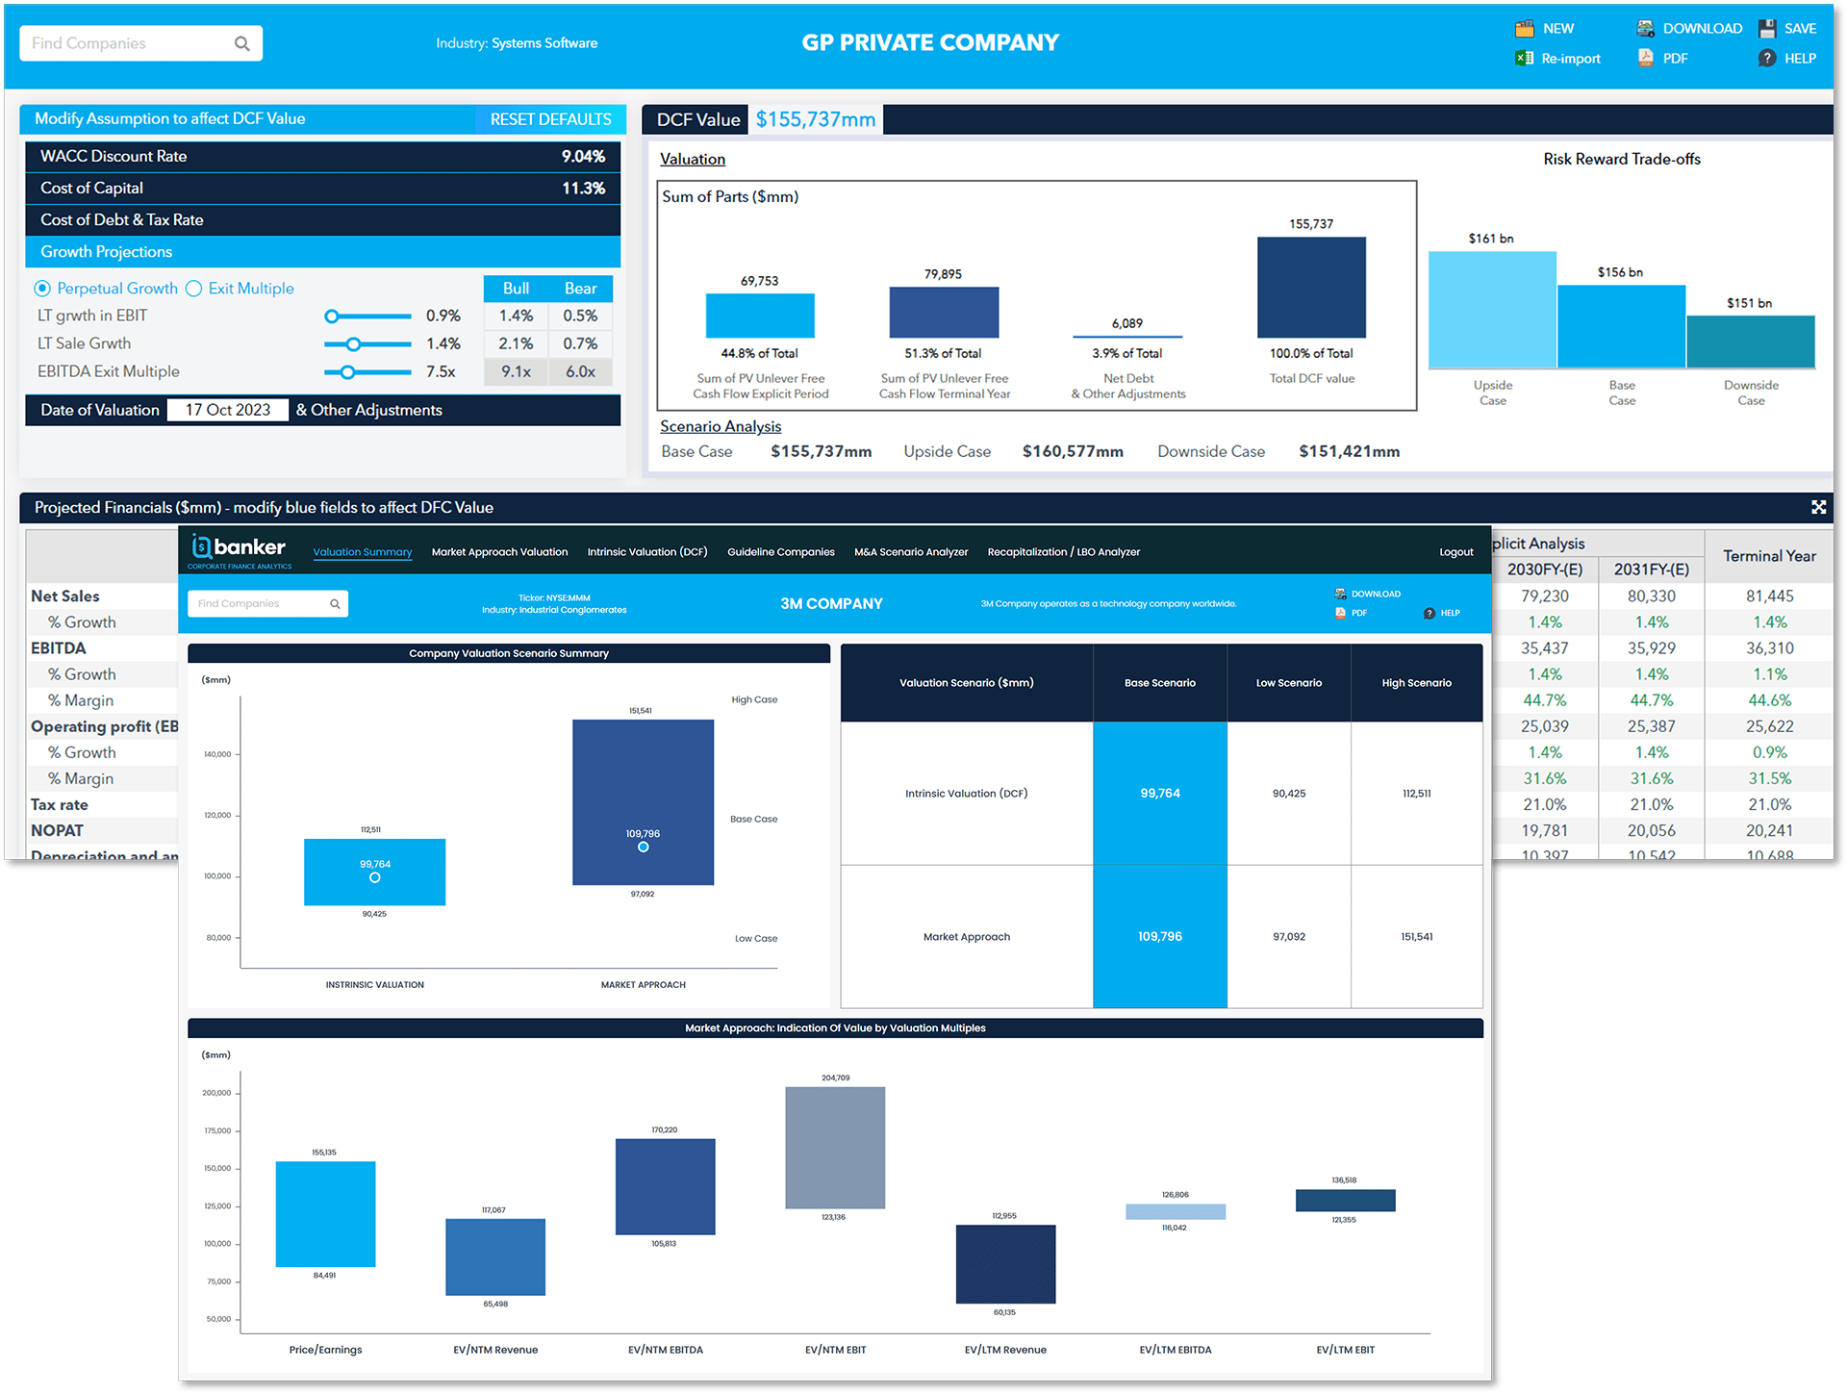Click the Base Scenario Market Approach 109,796 cell
This screenshot has height=1394, width=1847.
click(1160, 937)
